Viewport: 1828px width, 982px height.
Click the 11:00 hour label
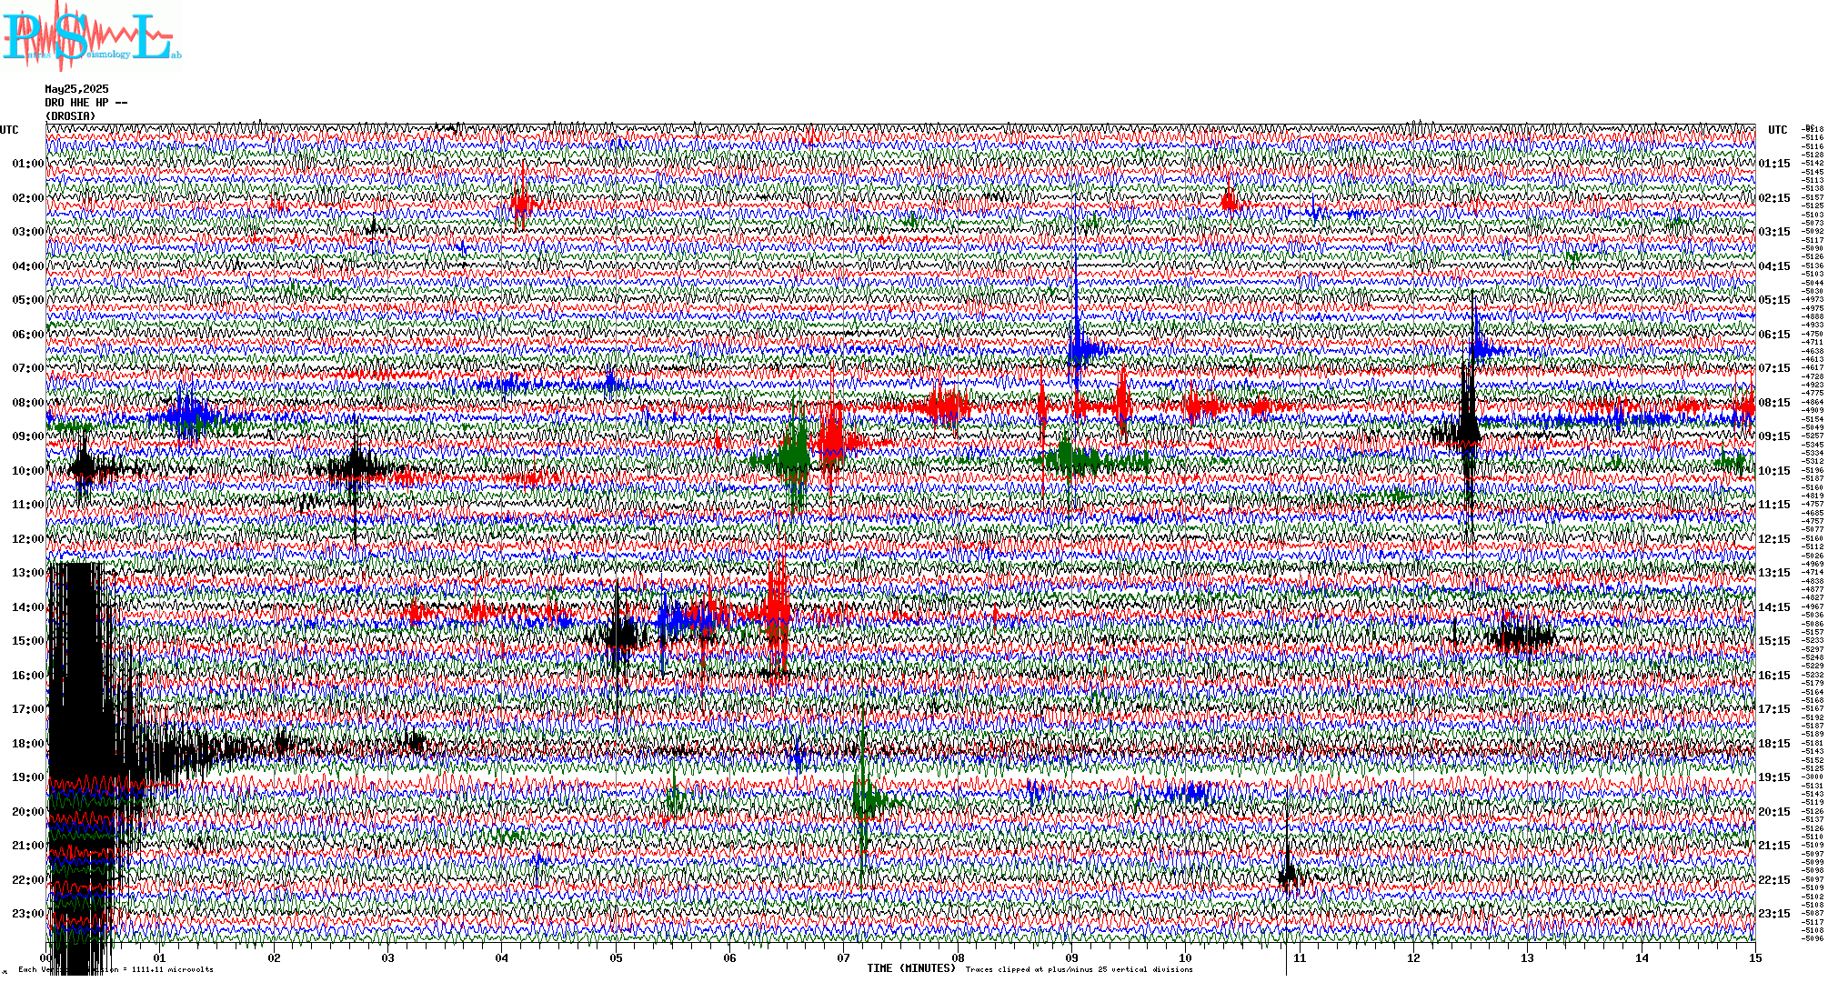(28, 505)
